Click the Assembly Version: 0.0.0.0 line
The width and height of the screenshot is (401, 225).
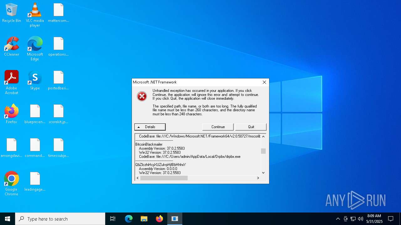[x=158, y=169]
